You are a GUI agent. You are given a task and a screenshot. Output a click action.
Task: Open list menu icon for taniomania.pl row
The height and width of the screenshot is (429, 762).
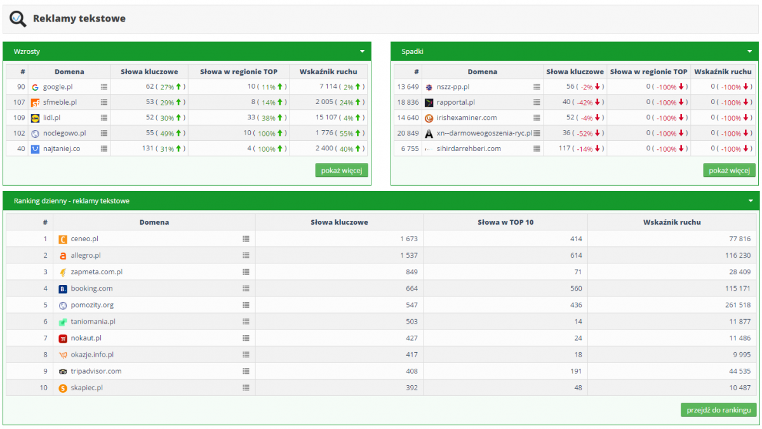(x=246, y=321)
